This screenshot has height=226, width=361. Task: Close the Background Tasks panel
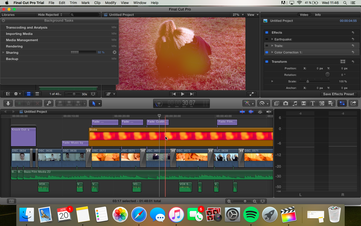(4, 21)
